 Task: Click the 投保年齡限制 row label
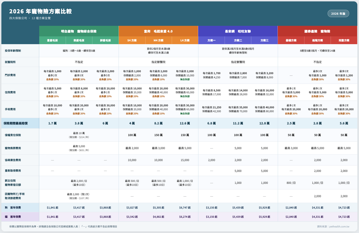[x=13, y=51]
